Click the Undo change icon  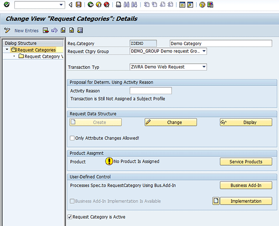point(54,31)
